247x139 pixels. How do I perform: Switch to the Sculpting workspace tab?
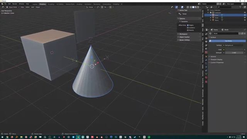[51, 4]
